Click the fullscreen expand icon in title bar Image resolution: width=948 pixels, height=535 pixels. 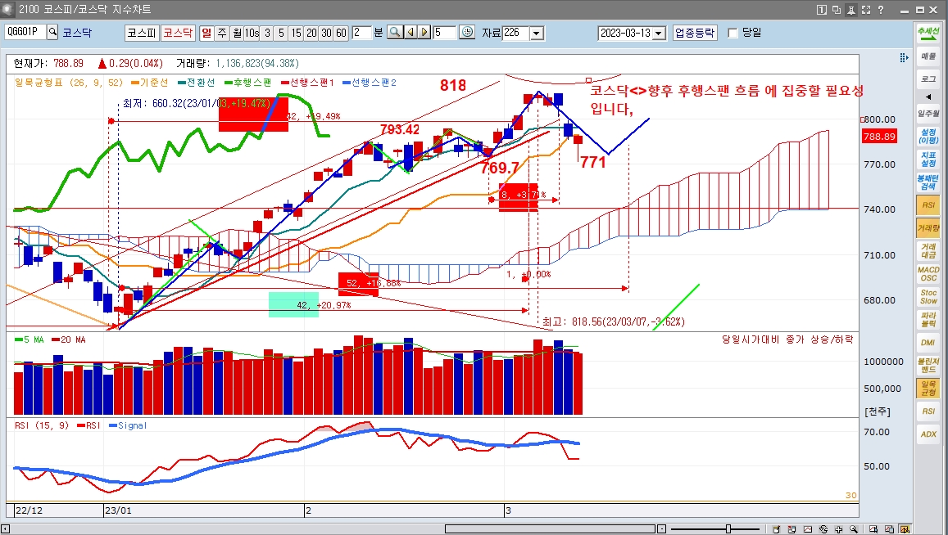[866, 10]
